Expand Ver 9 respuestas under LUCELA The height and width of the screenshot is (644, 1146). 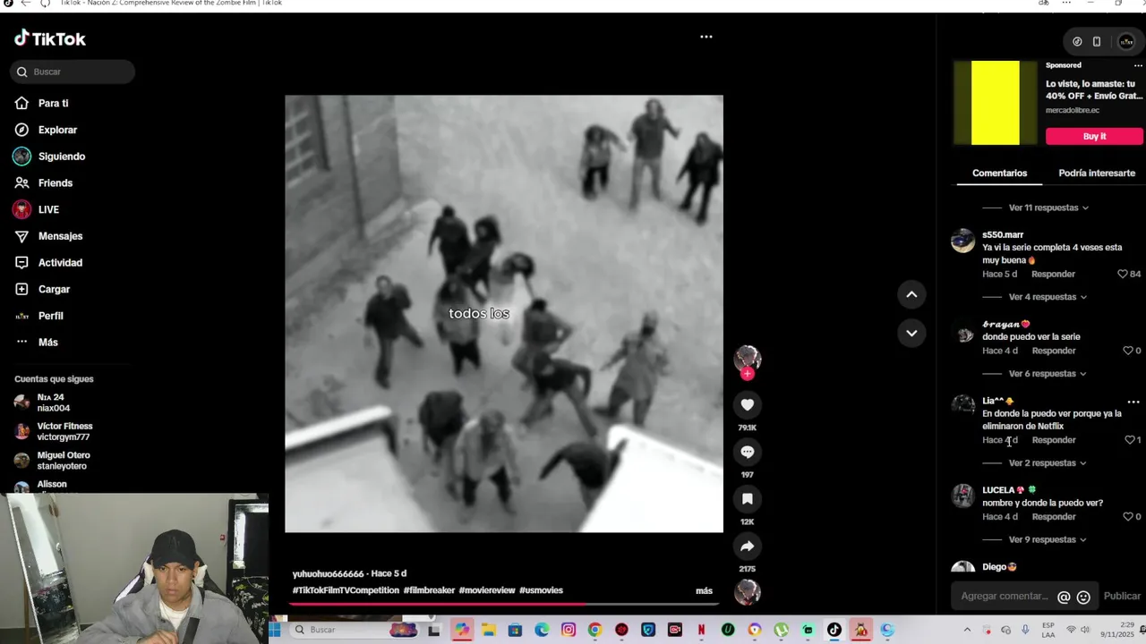[1048, 540]
